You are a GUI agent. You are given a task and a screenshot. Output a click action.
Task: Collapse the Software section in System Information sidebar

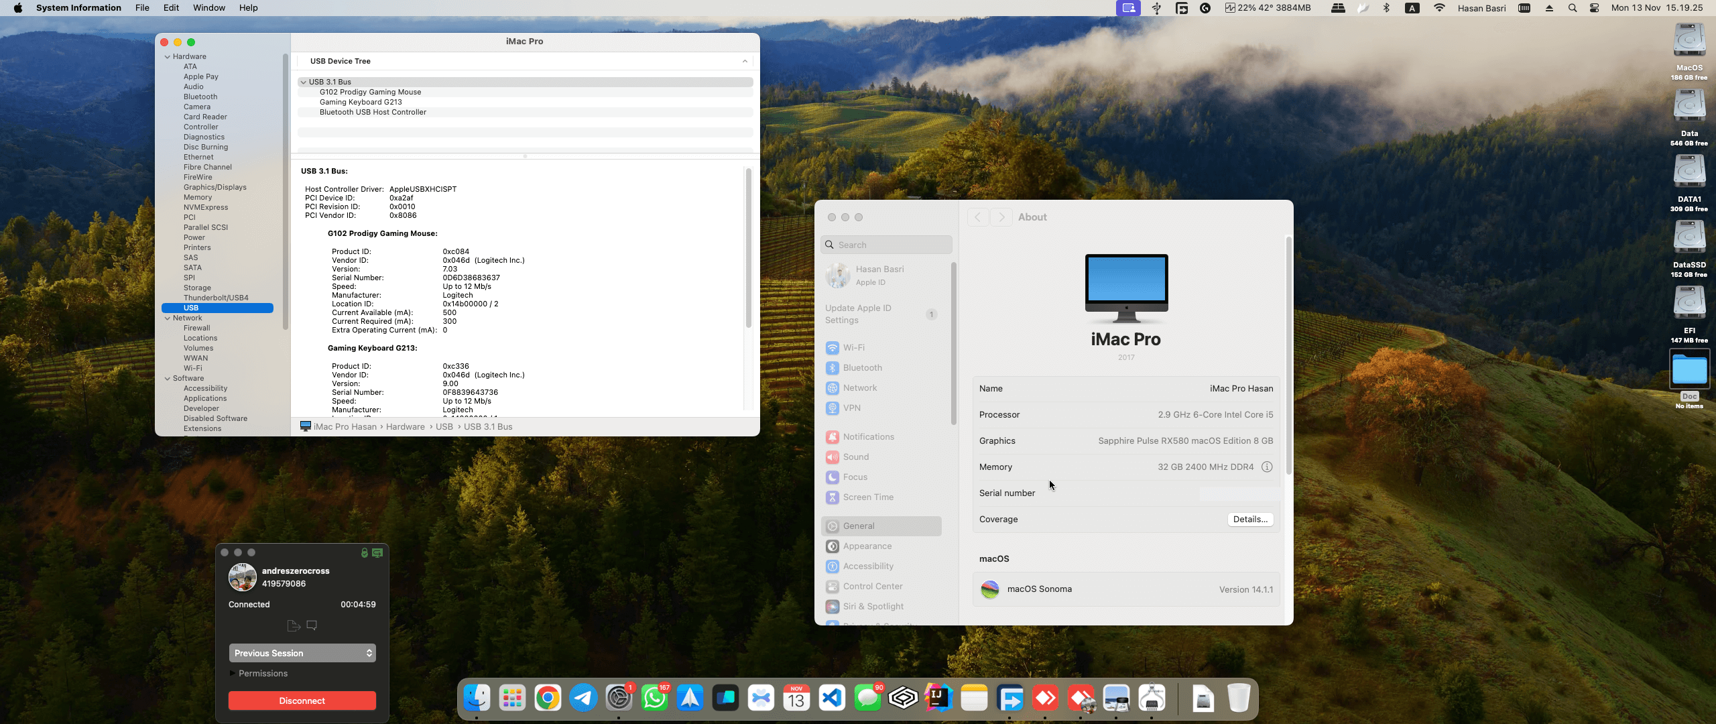[x=168, y=379]
